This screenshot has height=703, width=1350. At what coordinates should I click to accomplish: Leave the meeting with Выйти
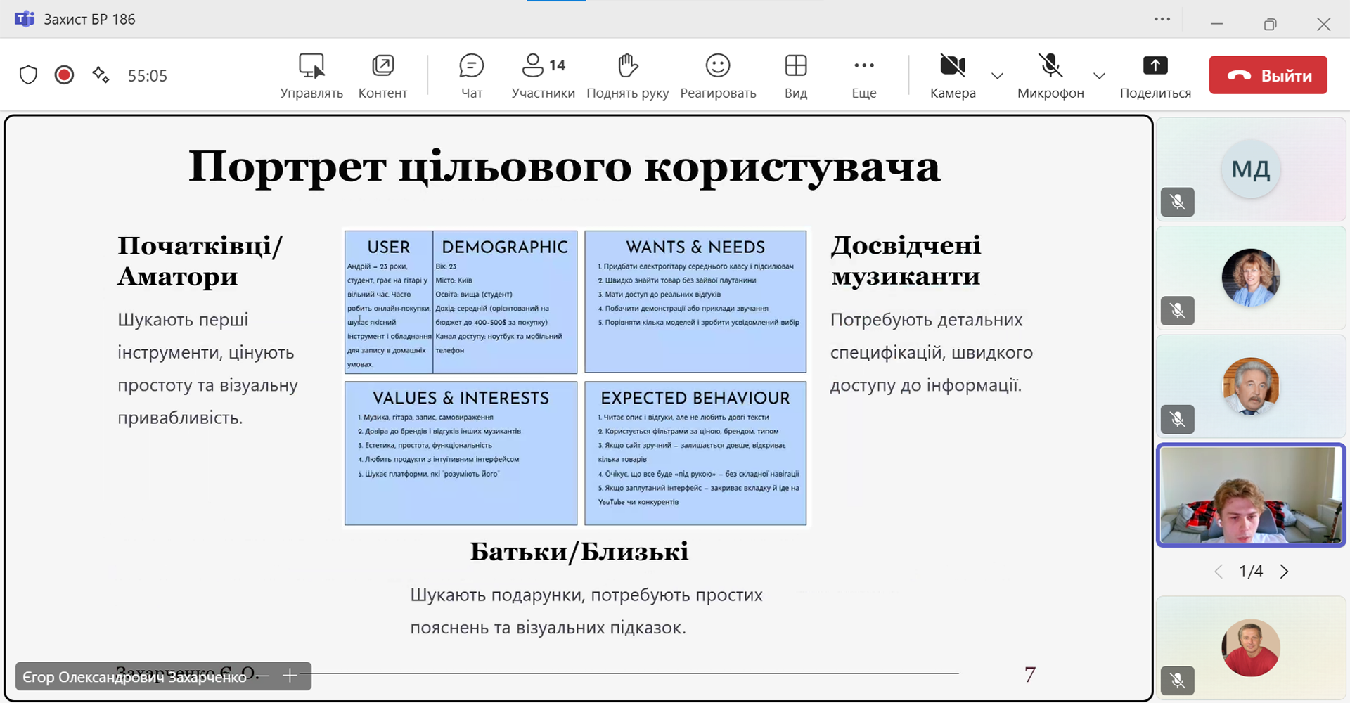pos(1268,75)
